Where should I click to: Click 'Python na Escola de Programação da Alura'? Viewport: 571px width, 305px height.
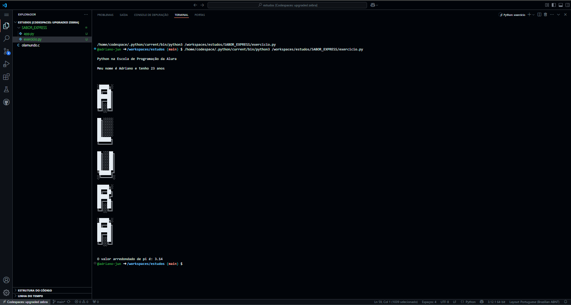[x=137, y=59]
